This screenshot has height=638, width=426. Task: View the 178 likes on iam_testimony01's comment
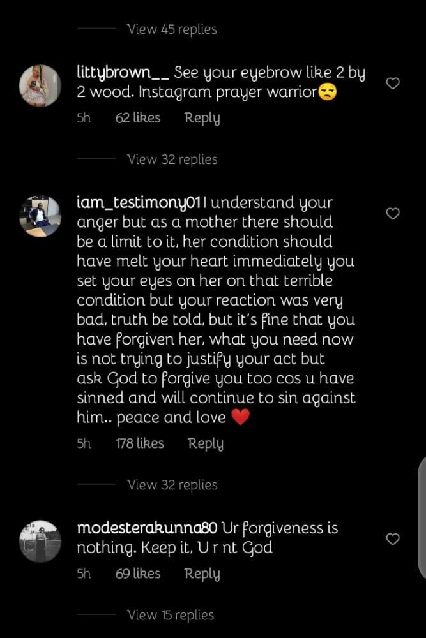[x=140, y=443]
